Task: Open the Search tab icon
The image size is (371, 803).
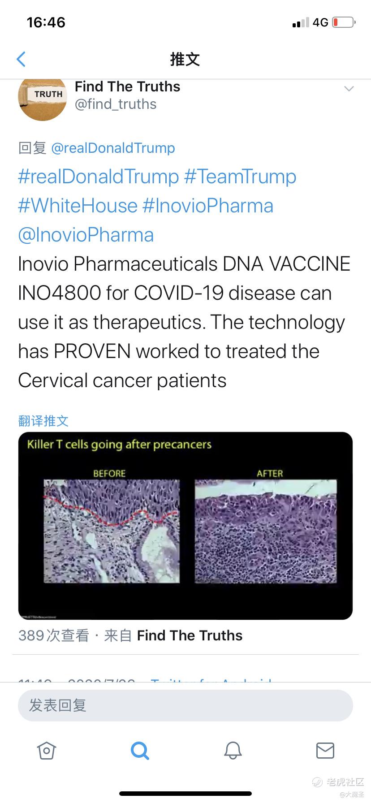Action: pyautogui.click(x=140, y=750)
